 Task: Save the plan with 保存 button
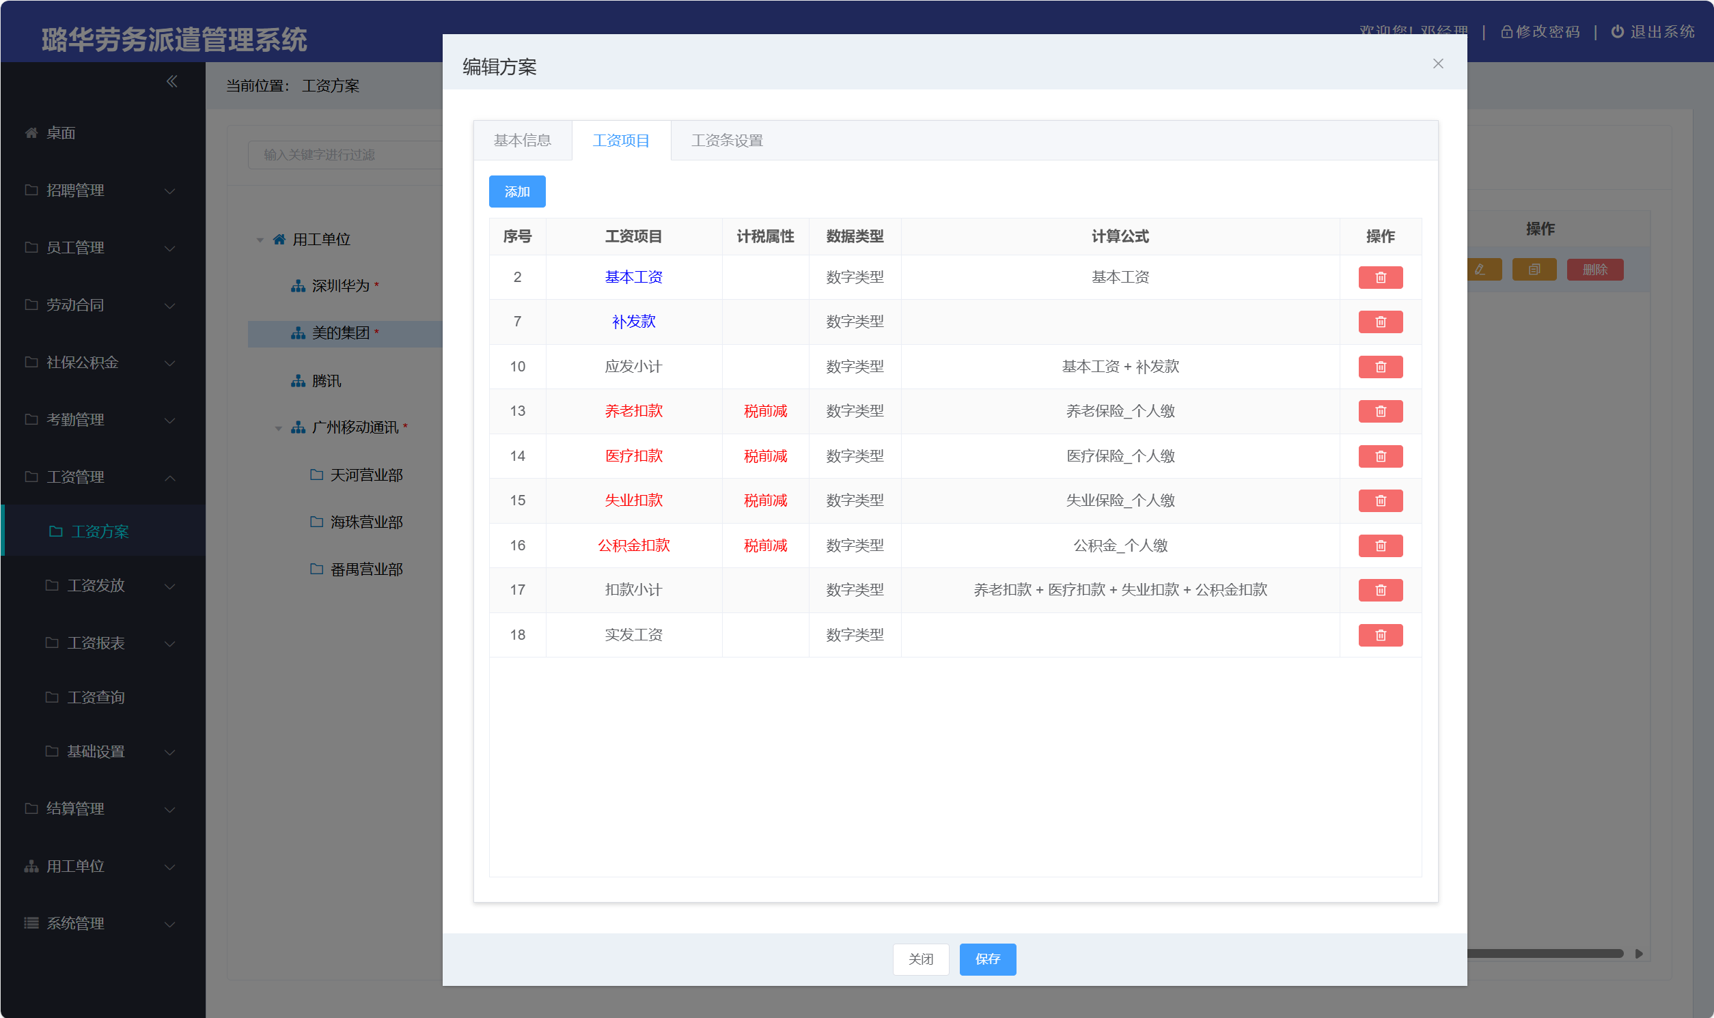point(986,959)
